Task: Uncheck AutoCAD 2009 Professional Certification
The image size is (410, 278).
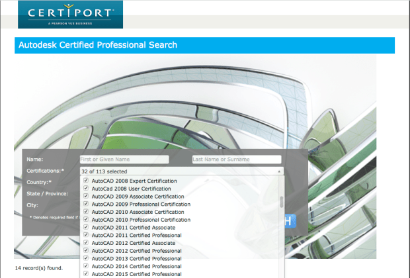Action: 86,204
